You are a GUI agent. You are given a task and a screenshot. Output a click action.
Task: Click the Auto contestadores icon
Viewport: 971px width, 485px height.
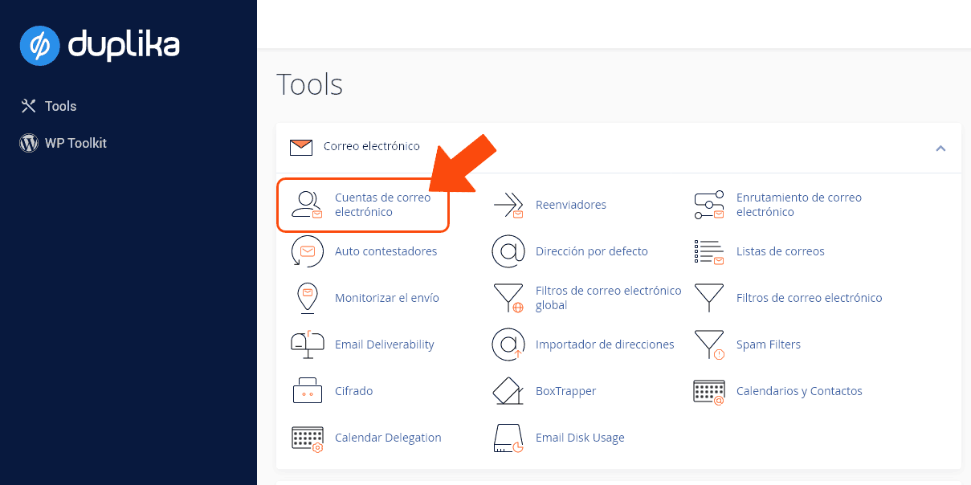click(x=307, y=251)
